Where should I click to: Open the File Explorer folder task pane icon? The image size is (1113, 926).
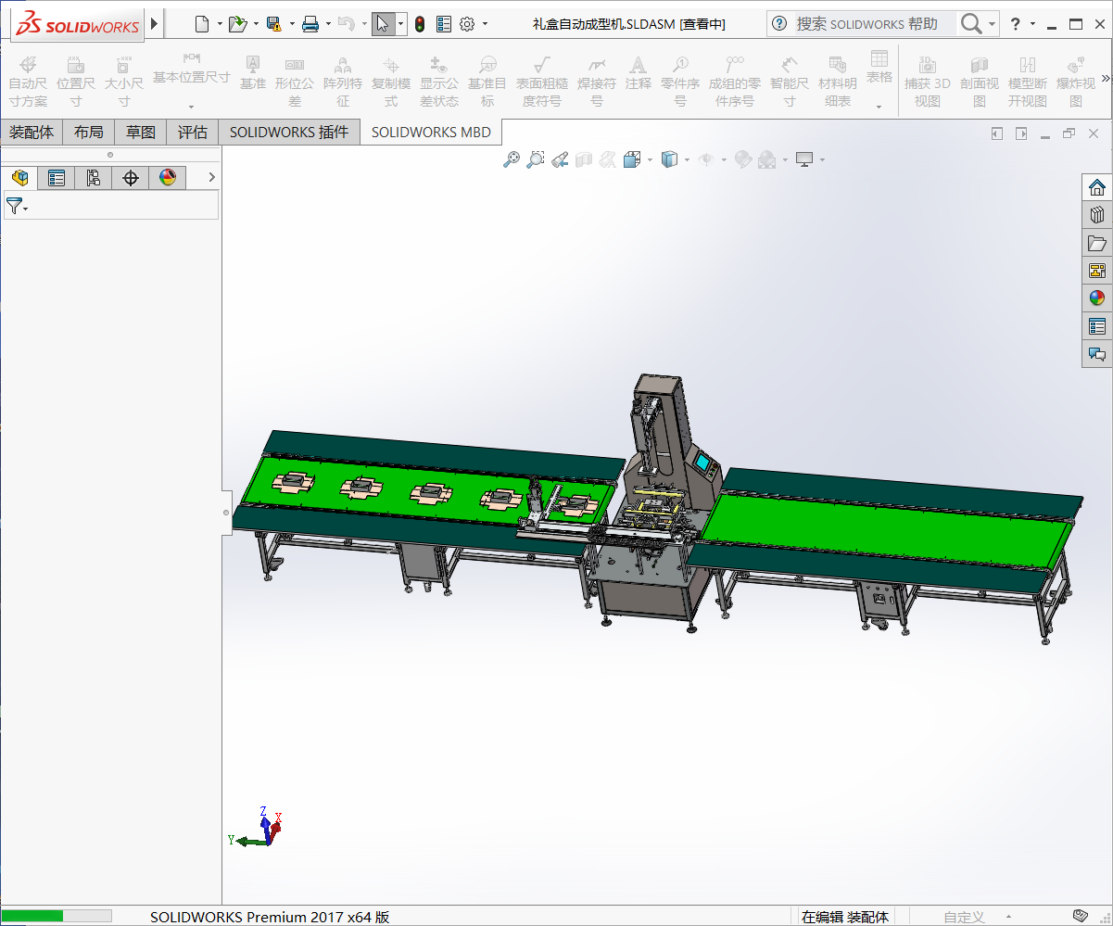coord(1097,243)
